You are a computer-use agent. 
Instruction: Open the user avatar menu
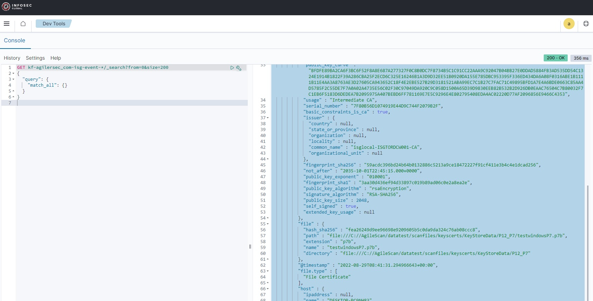569,24
